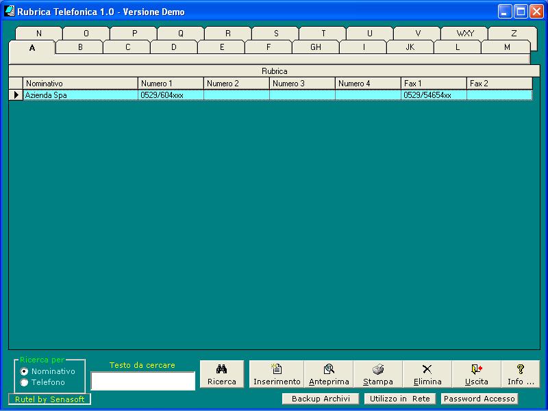Exit the program via Uscita
This screenshot has width=548, height=411.
(x=476, y=374)
